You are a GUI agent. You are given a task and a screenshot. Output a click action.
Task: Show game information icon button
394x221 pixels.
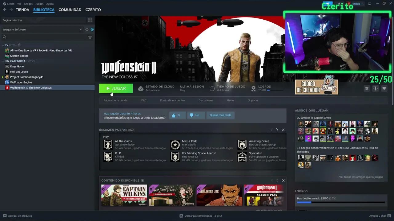click(375, 88)
